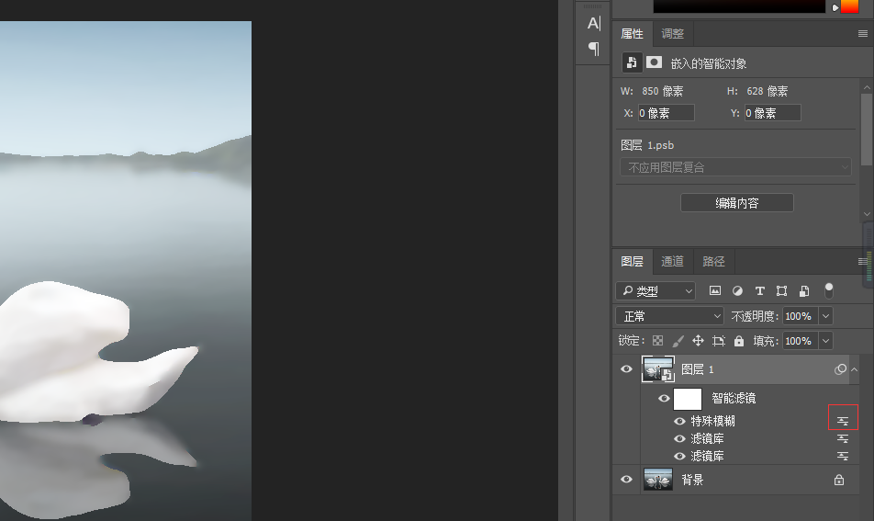This screenshot has height=521, width=874.
Task: Click the orange color swatch at top
Action: click(850, 6)
